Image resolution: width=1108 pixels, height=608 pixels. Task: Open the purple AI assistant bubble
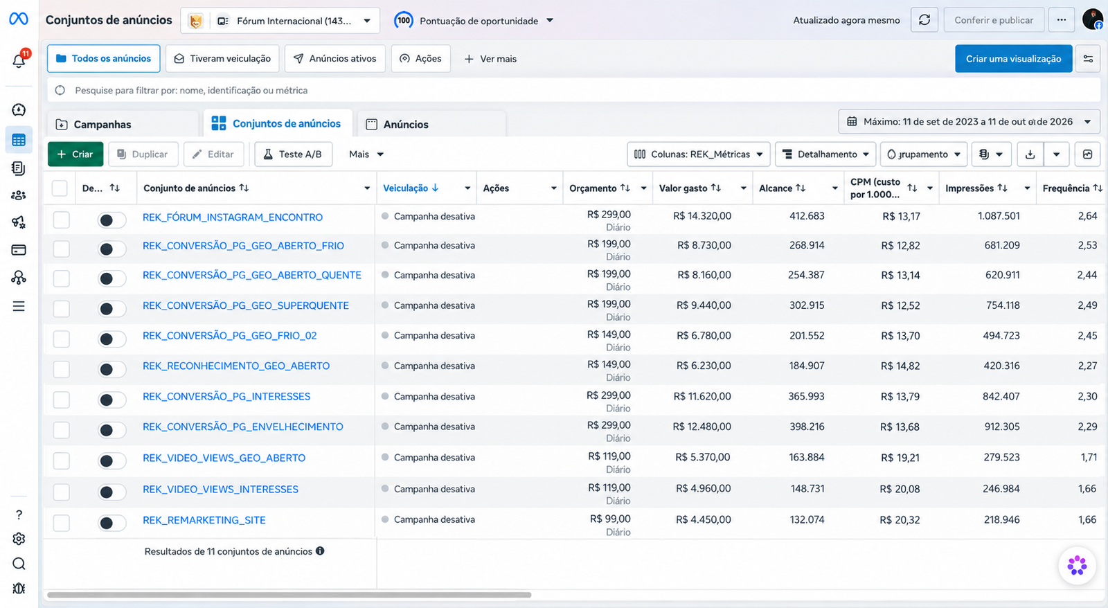click(1077, 566)
